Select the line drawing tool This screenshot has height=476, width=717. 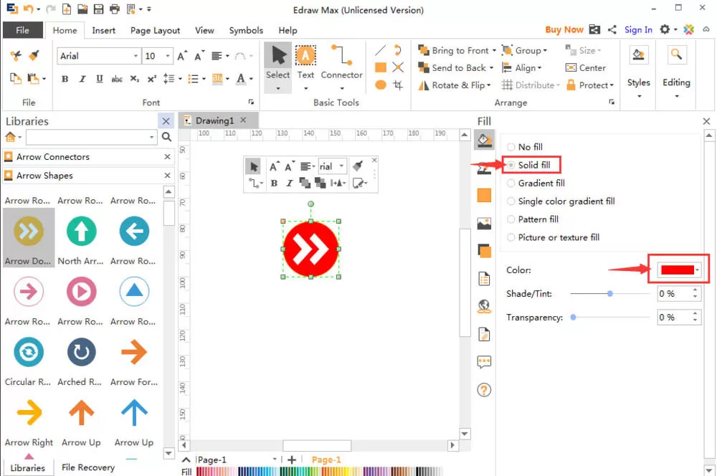[380, 50]
